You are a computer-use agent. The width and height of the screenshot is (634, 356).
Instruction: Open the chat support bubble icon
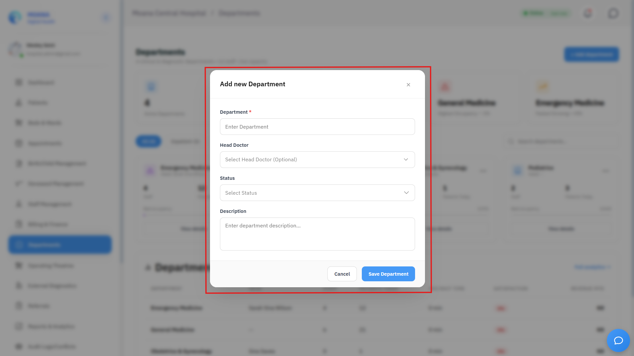[618, 340]
